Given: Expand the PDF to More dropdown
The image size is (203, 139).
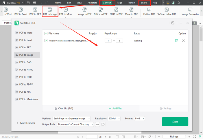Looking at the screenshot, I should 66,17.
